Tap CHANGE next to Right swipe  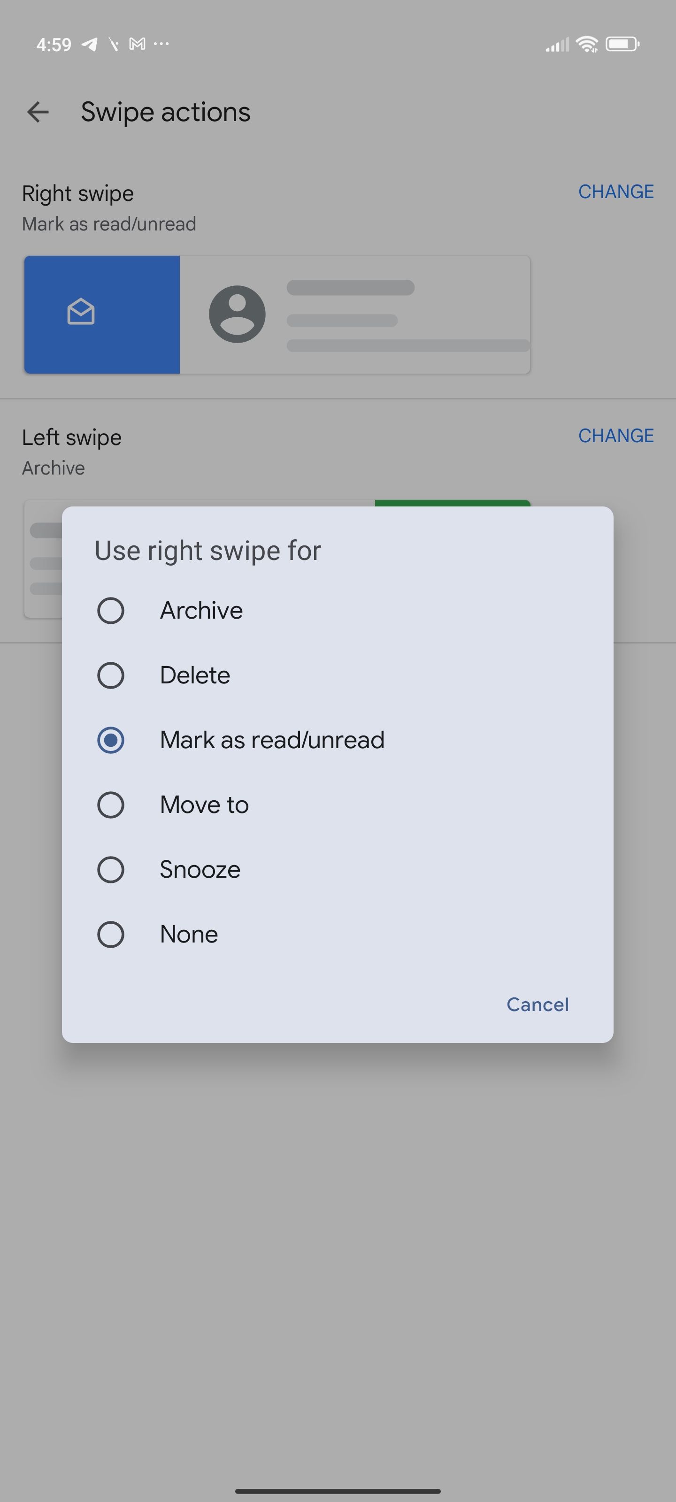[x=616, y=192]
